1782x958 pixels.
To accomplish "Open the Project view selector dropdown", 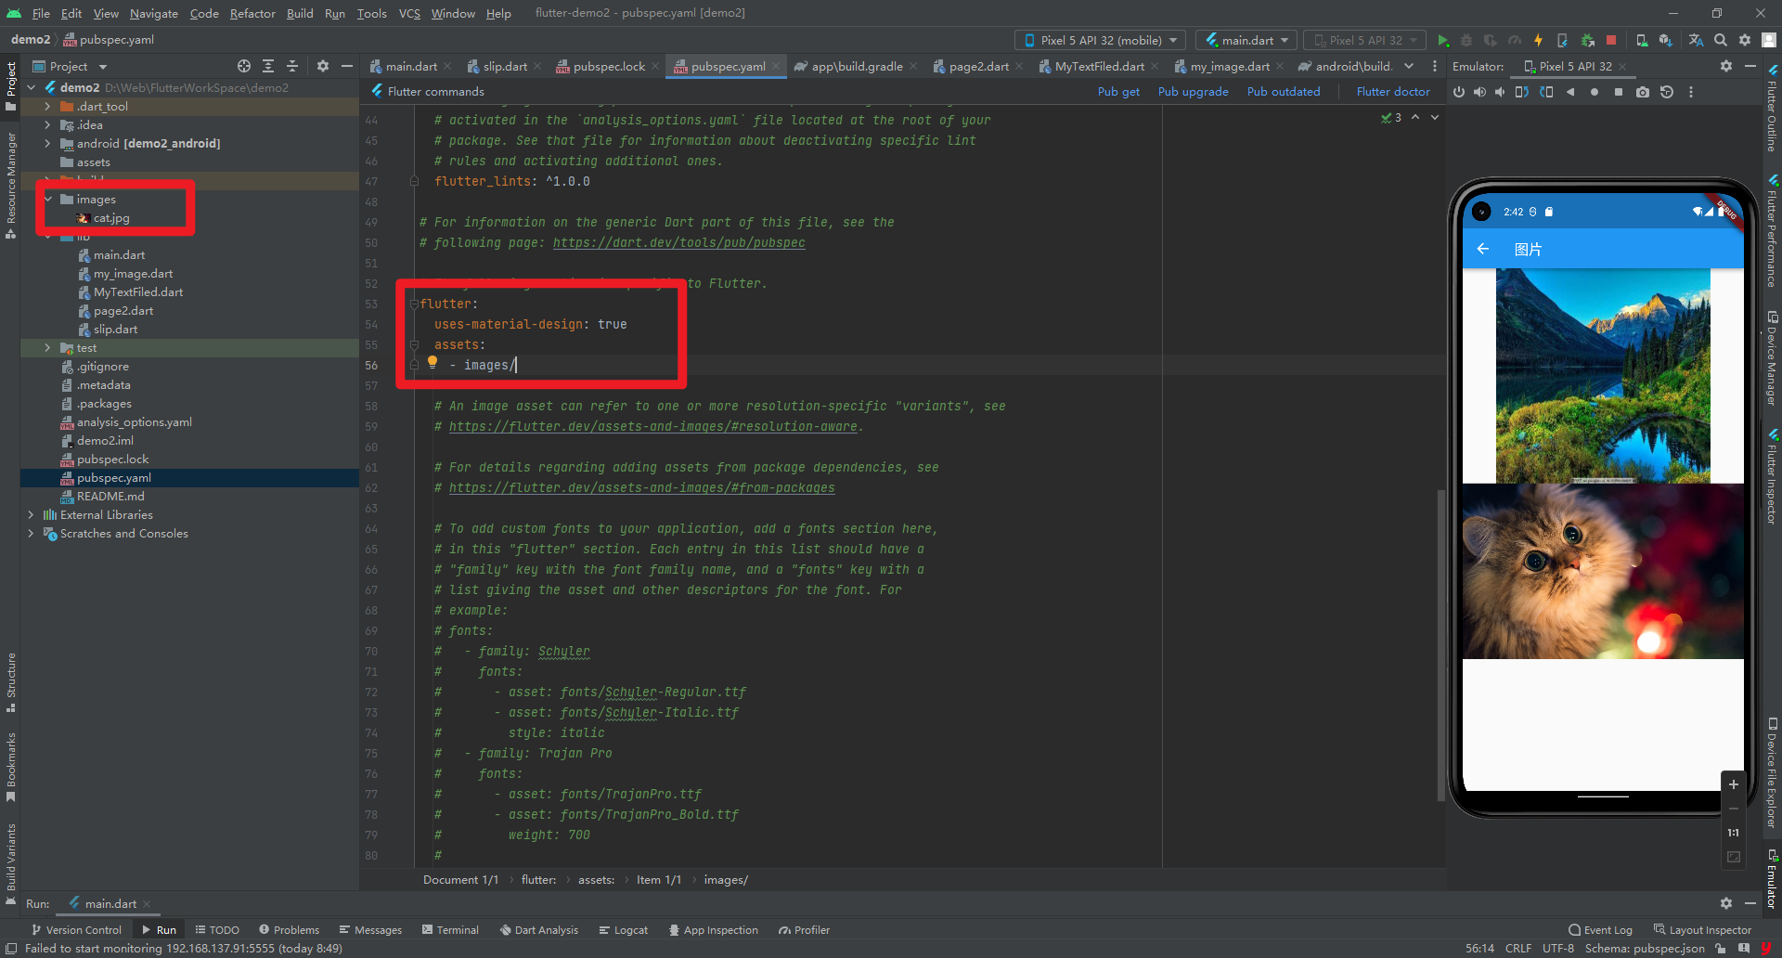I will (x=71, y=66).
